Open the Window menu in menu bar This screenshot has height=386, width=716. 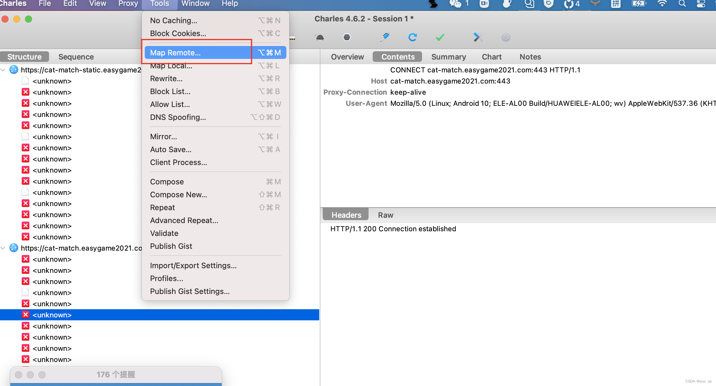(x=195, y=4)
